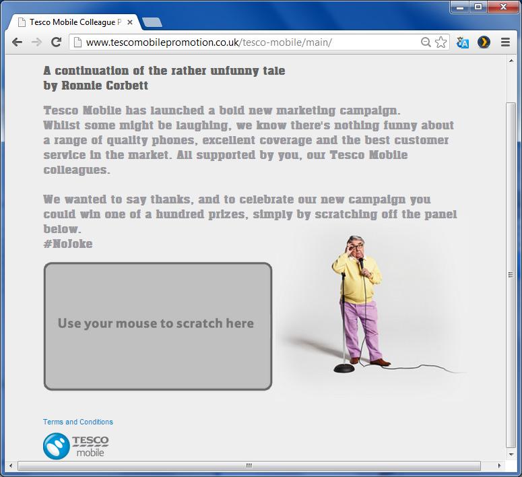This screenshot has height=477, width=522.
Task: Select the Tesco Mobile Colleague tab
Action: [75, 22]
